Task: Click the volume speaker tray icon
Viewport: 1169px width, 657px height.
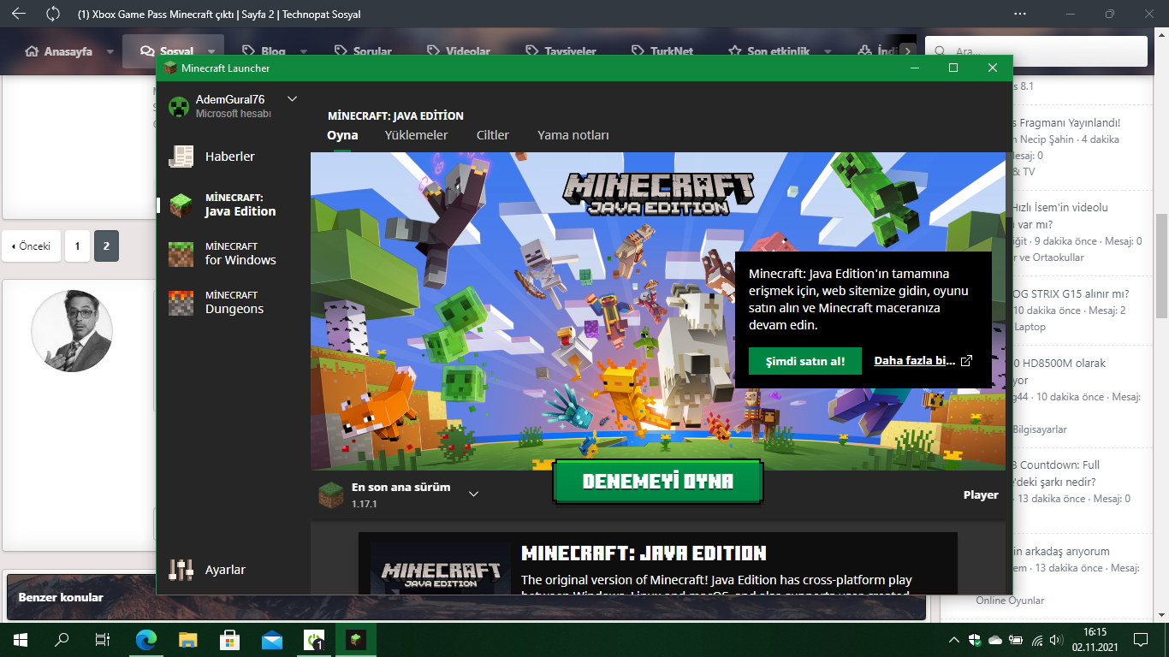Action: click(x=1058, y=639)
